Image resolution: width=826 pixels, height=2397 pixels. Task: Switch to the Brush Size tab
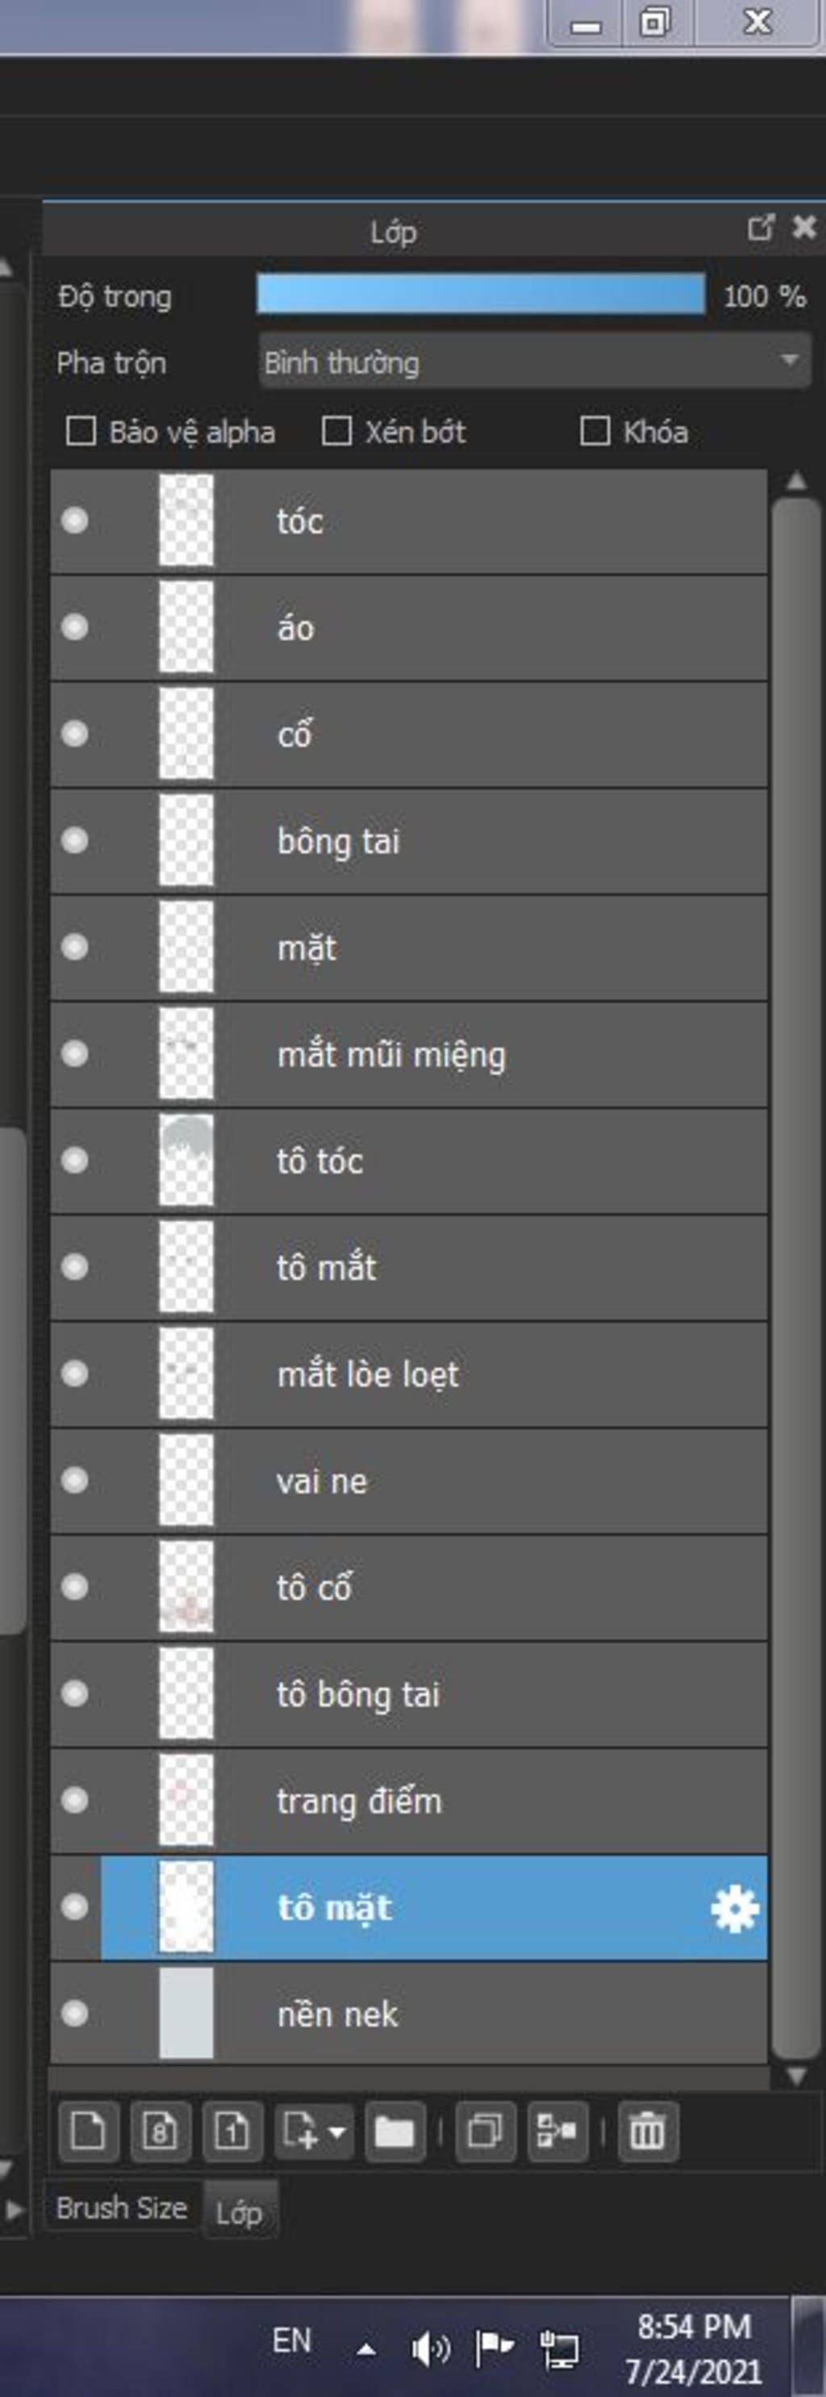point(121,2208)
